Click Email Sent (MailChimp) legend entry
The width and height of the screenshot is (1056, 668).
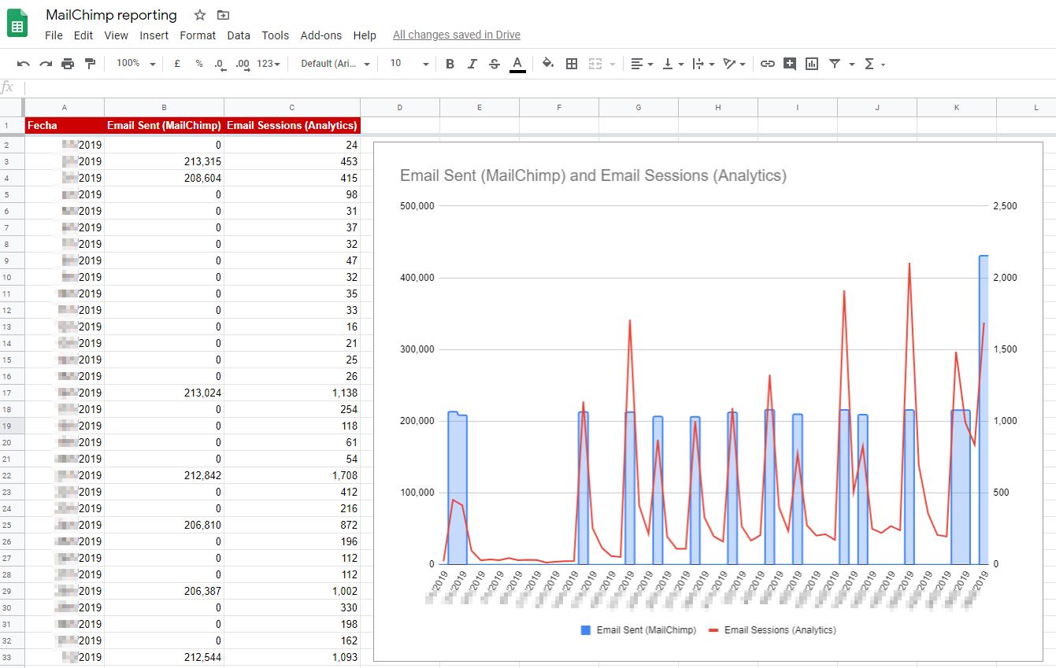[638, 630]
